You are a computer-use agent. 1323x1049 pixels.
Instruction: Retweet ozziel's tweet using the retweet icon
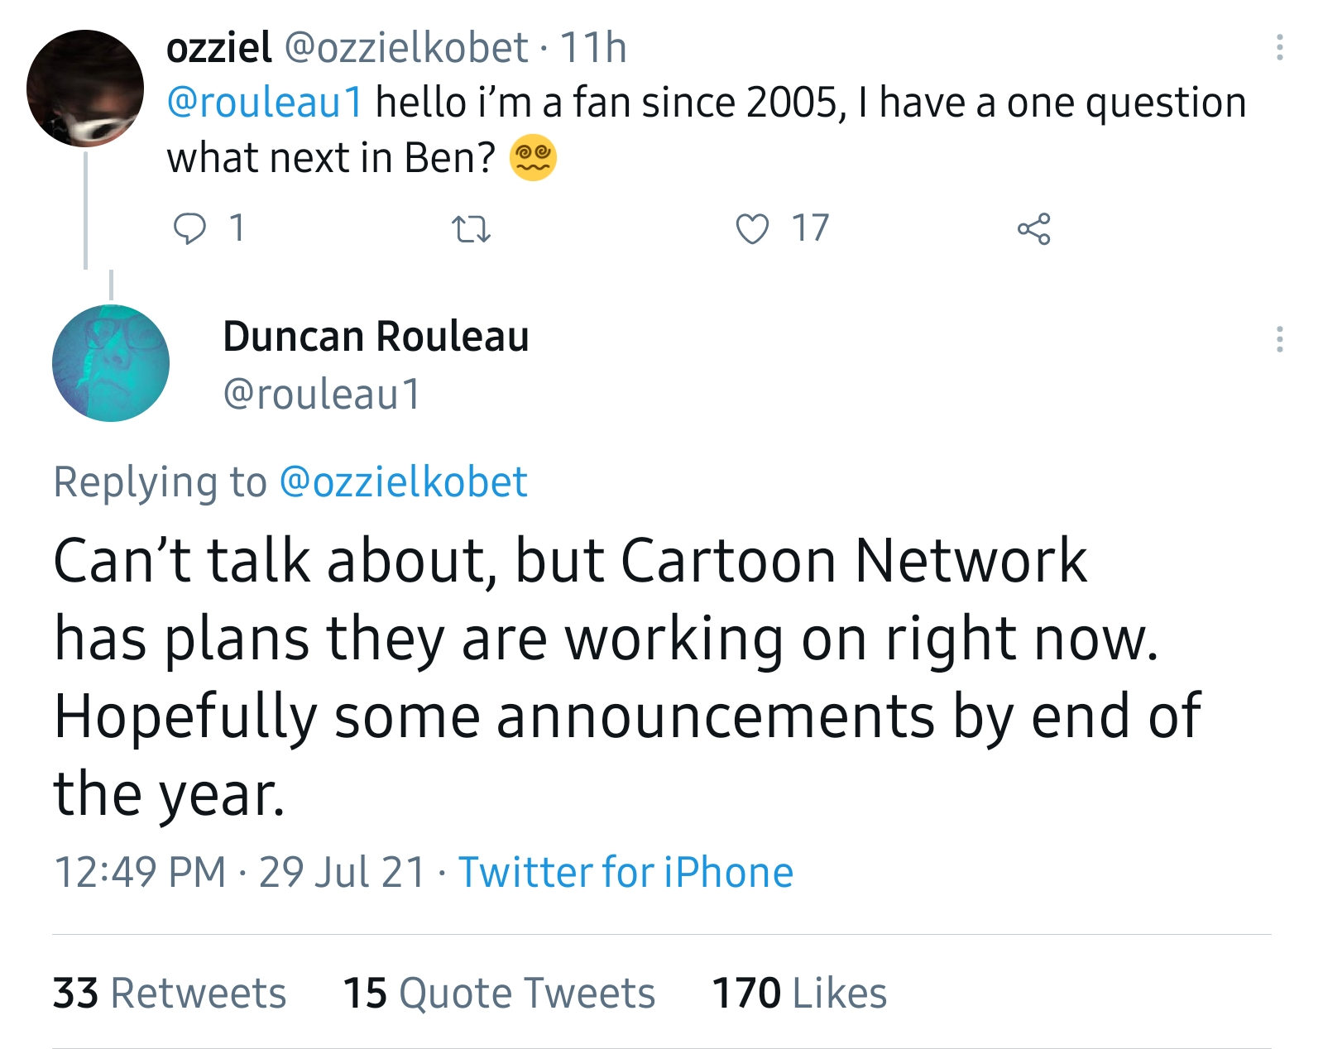click(471, 228)
